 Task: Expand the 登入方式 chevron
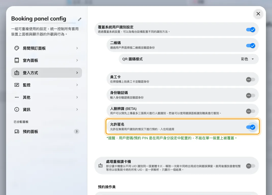(x=77, y=73)
